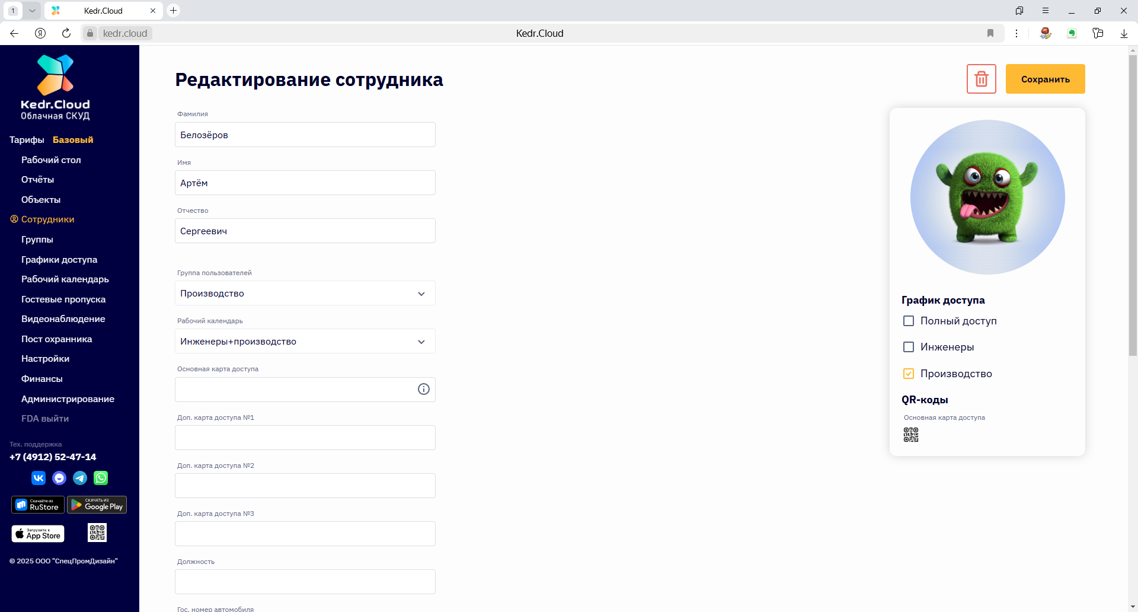Click the Google Play download badge
1138x612 pixels.
[97, 505]
